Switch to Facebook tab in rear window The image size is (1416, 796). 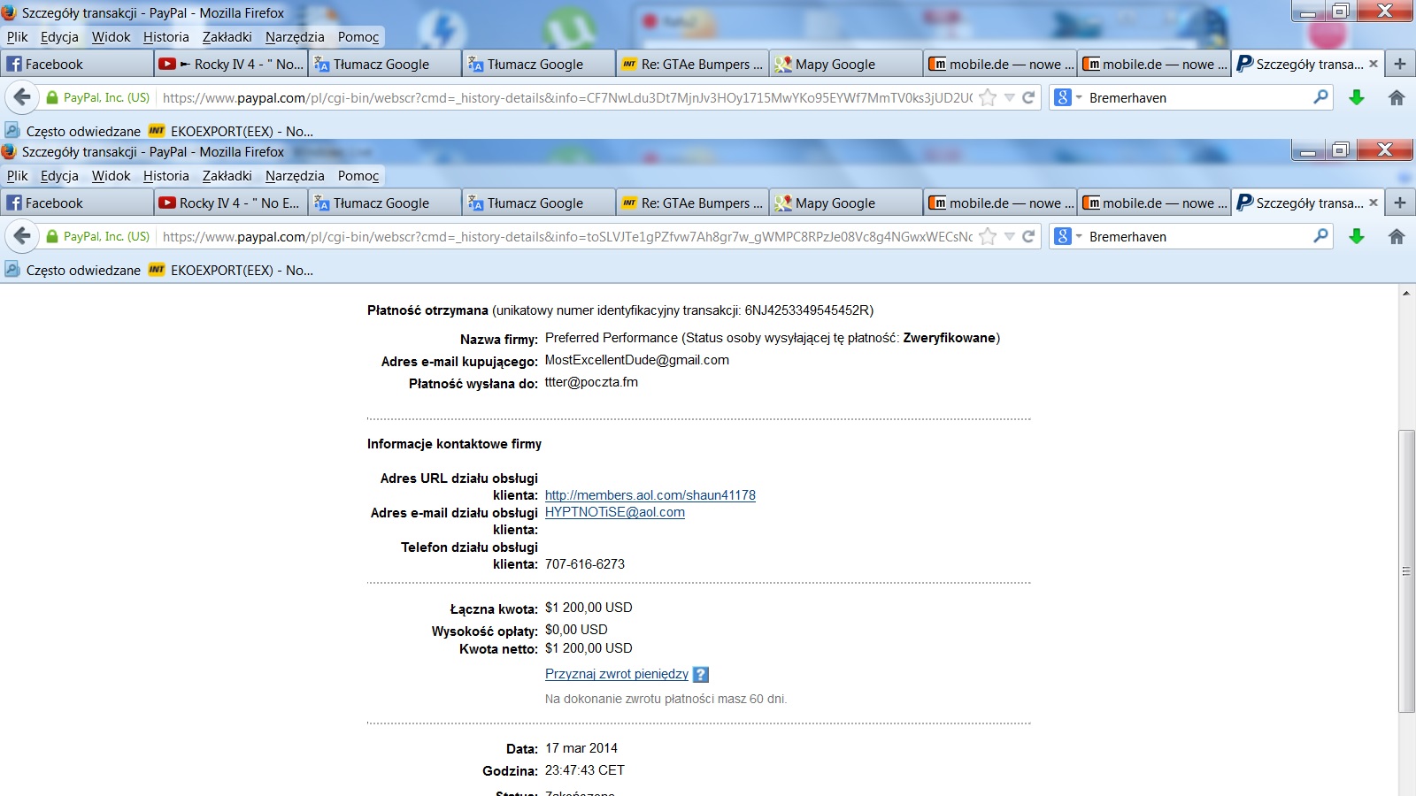tap(77, 64)
